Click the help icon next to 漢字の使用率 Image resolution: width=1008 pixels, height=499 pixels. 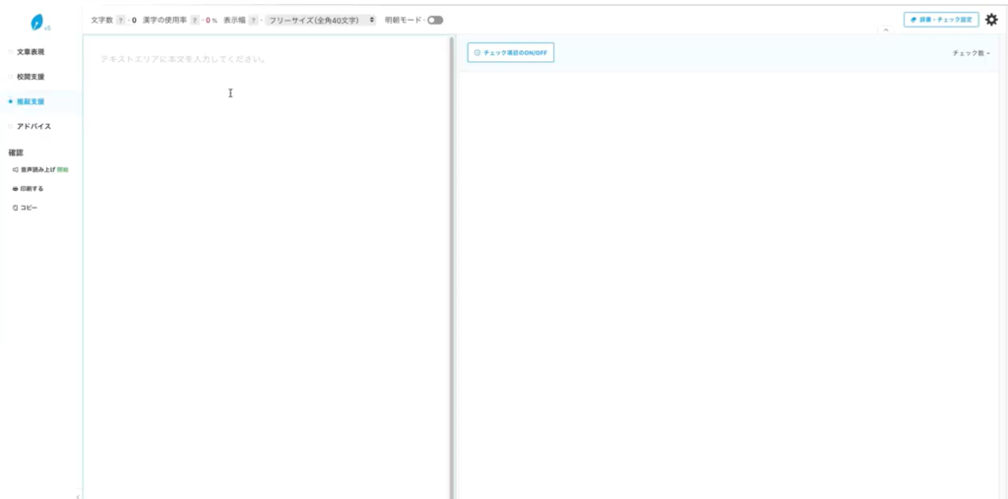coord(195,20)
